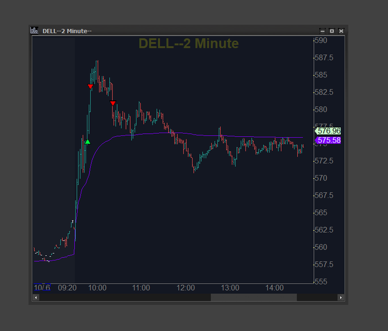Maximize the DELL 2 Minute chart window
This screenshot has width=388, height=331.
tap(332, 31)
